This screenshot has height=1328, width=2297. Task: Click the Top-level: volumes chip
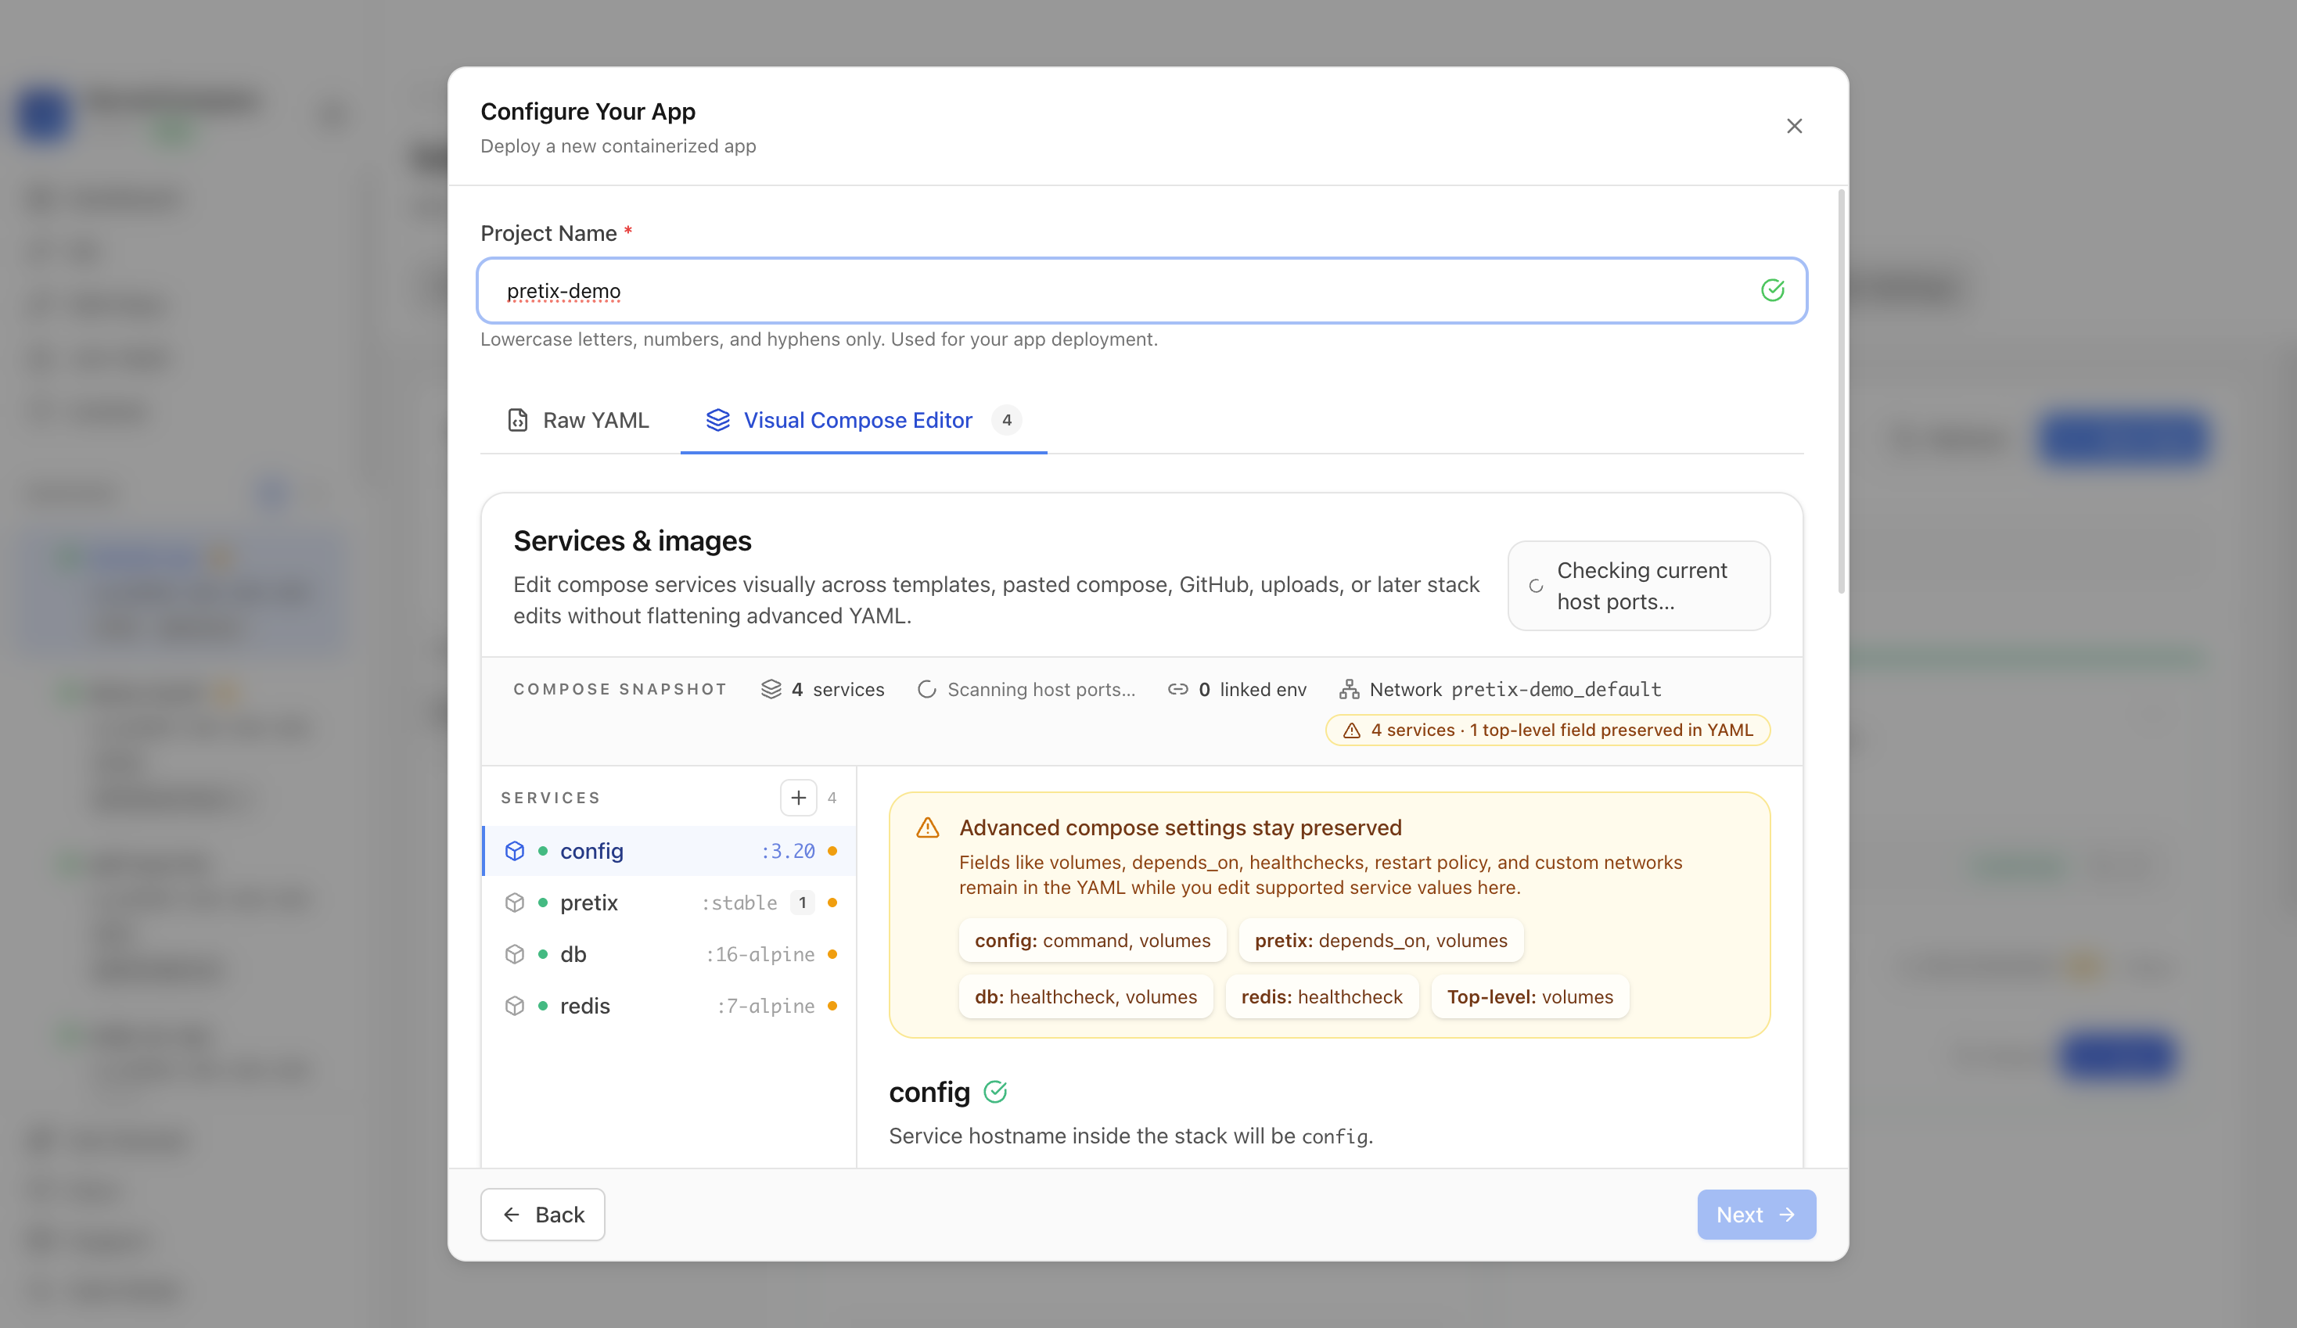(1530, 997)
